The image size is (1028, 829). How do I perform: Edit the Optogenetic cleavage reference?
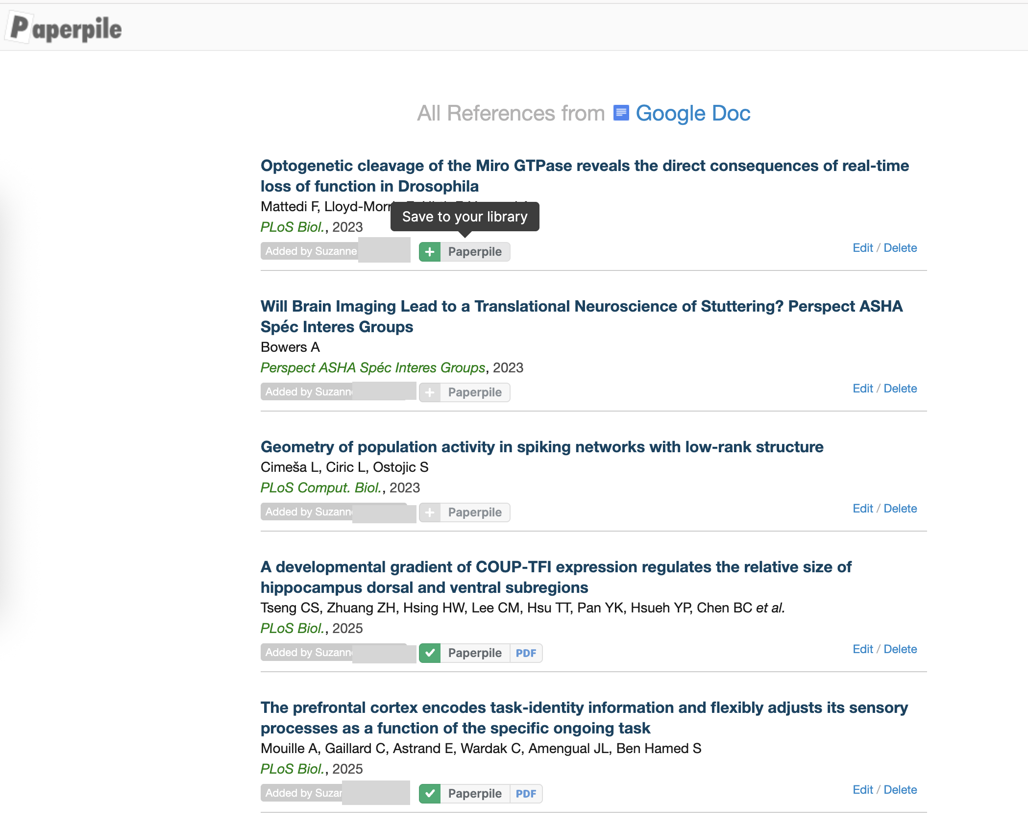pyautogui.click(x=862, y=248)
